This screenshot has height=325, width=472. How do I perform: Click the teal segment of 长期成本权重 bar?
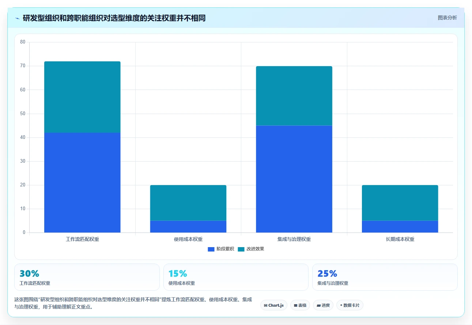point(400,203)
